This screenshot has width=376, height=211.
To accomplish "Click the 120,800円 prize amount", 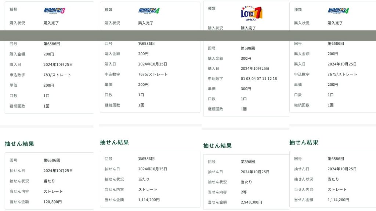I will (x=53, y=202).
